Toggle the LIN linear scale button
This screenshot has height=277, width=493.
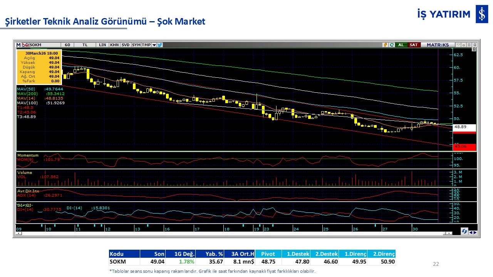pos(102,45)
